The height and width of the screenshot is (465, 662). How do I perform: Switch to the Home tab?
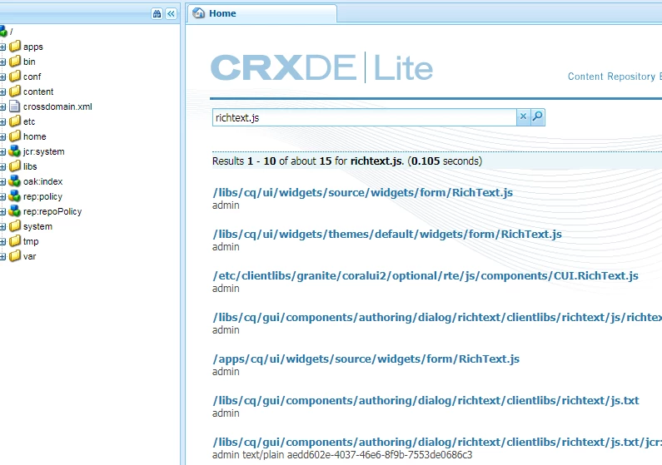click(262, 13)
